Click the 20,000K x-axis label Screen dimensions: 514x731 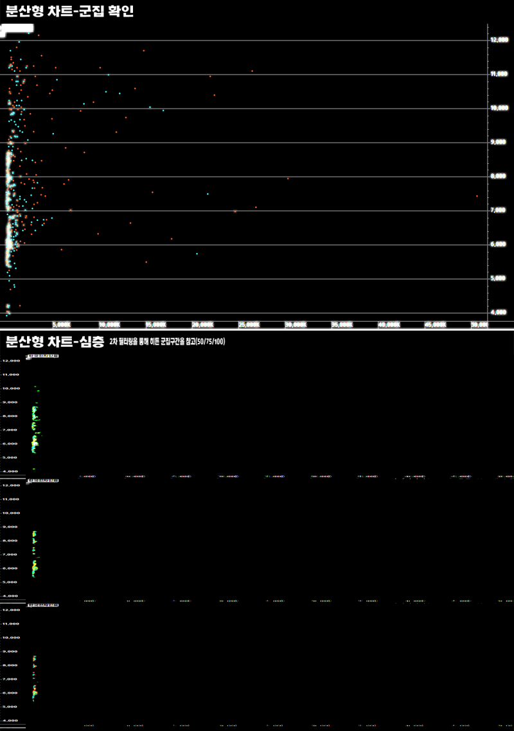[203, 325]
